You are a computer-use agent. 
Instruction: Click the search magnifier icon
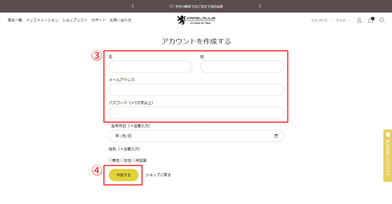[x=382, y=20]
